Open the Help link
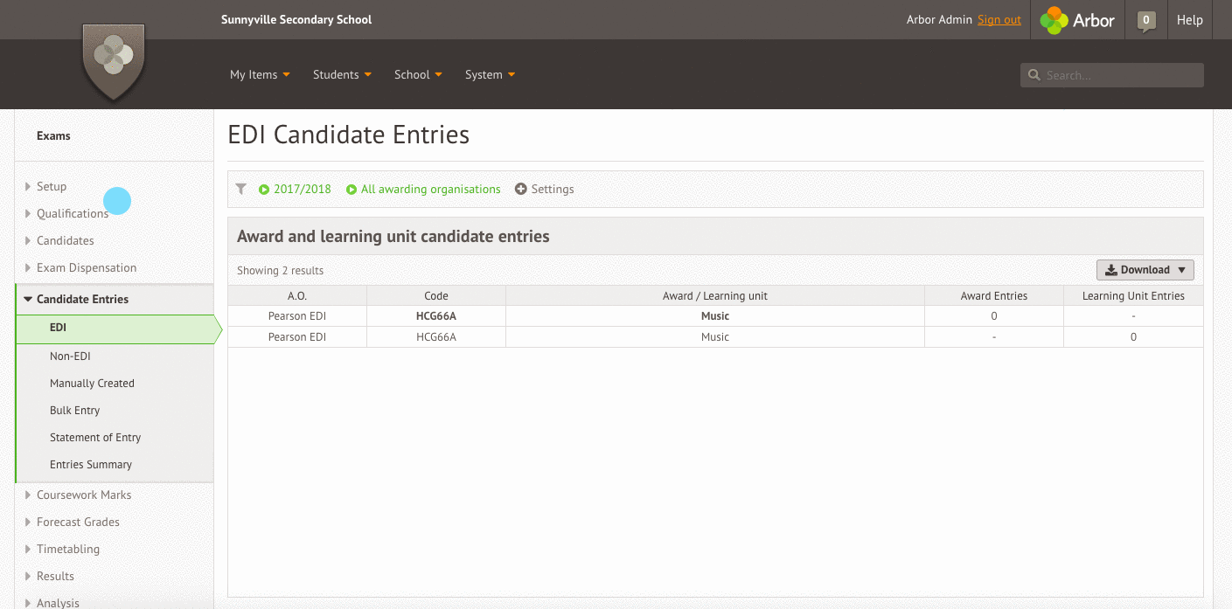 click(1189, 20)
